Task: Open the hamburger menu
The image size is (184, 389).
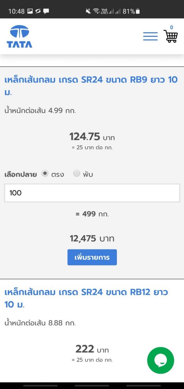Action: click(x=150, y=36)
